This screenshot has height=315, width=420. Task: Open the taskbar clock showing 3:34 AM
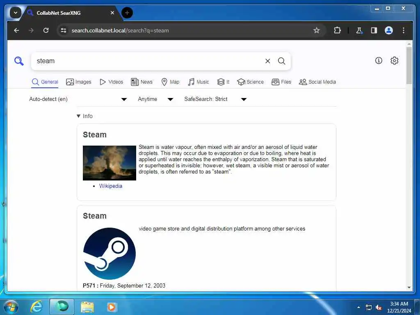(x=399, y=307)
